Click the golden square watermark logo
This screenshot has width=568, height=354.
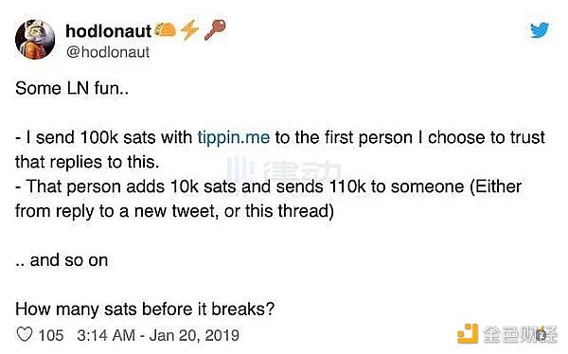(x=467, y=334)
